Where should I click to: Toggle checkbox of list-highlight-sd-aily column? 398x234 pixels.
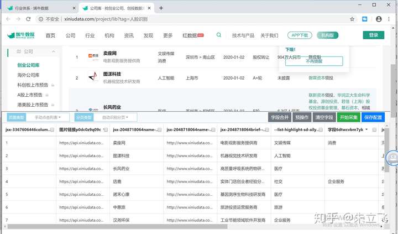[321, 130]
